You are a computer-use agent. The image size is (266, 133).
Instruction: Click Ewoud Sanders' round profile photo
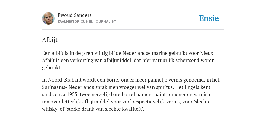(x=48, y=18)
